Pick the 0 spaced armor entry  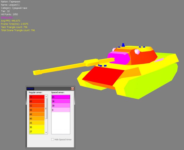pyautogui.click(x=61, y=110)
